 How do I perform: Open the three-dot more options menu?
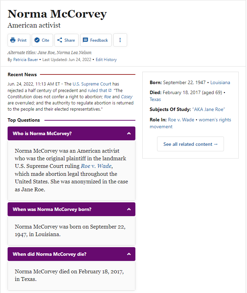[x=120, y=40]
